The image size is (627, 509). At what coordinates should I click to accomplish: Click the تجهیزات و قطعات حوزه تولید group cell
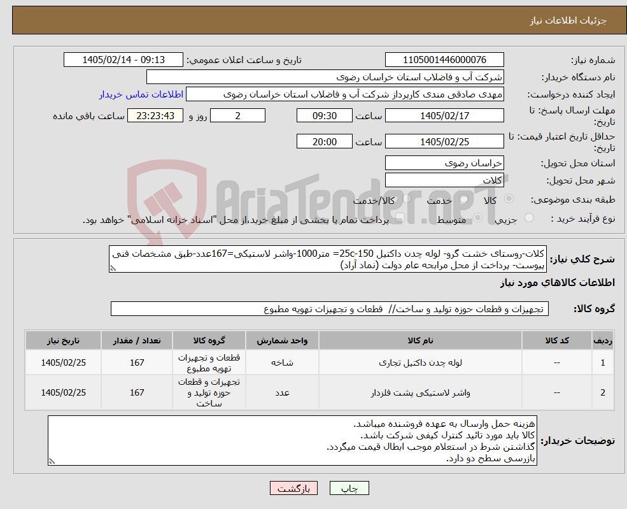coord(209,392)
